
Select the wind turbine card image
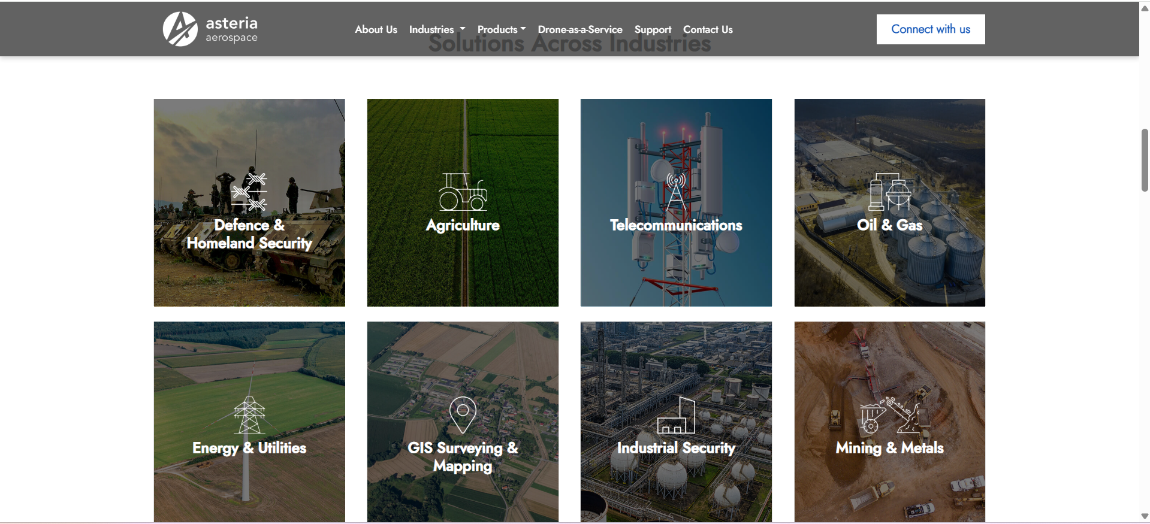pos(249,422)
